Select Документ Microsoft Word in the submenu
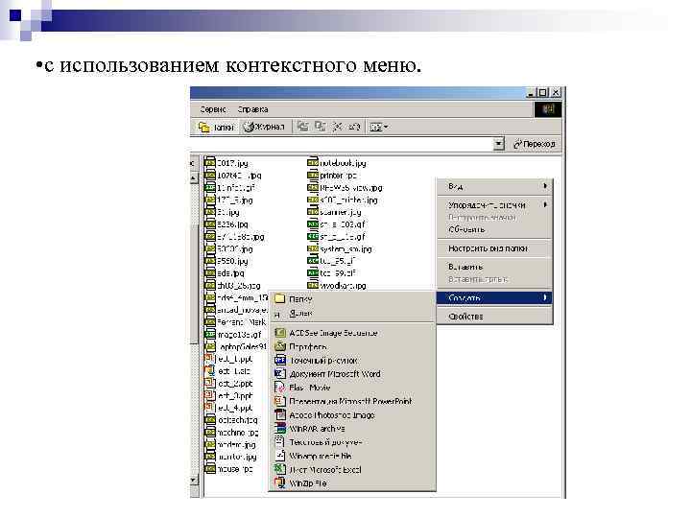691x518 pixels. [x=352, y=374]
